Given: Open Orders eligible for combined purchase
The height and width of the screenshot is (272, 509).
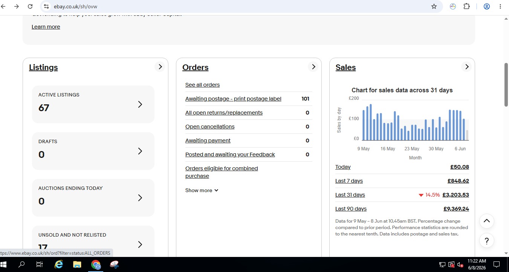Looking at the screenshot, I should (x=222, y=172).
